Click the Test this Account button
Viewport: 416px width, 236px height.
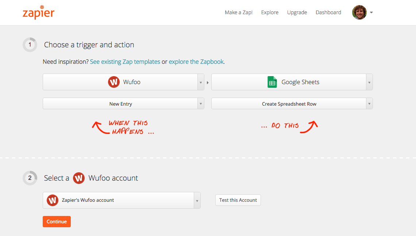pos(238,200)
